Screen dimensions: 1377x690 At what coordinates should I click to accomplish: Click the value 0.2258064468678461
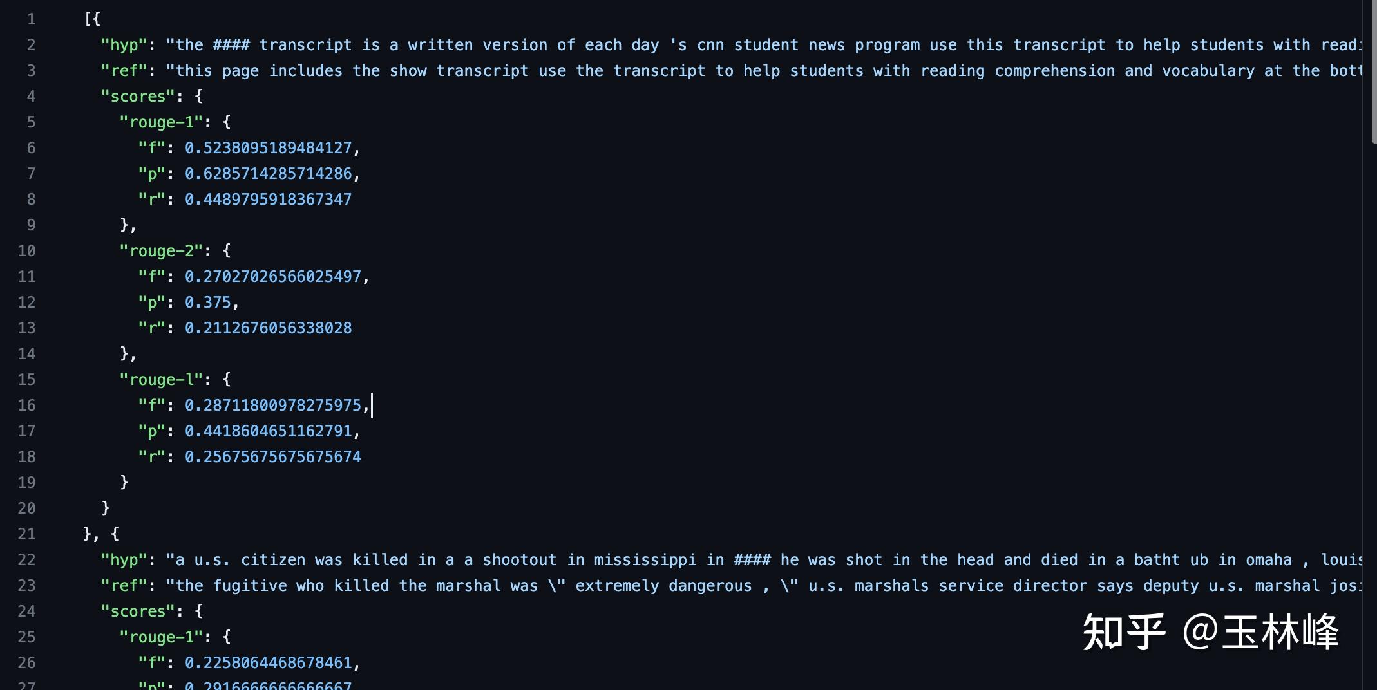pyautogui.click(x=268, y=663)
